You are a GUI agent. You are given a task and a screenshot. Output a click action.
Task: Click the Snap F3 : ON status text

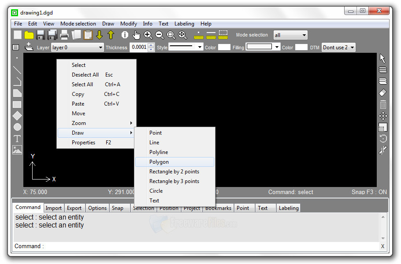click(x=369, y=192)
